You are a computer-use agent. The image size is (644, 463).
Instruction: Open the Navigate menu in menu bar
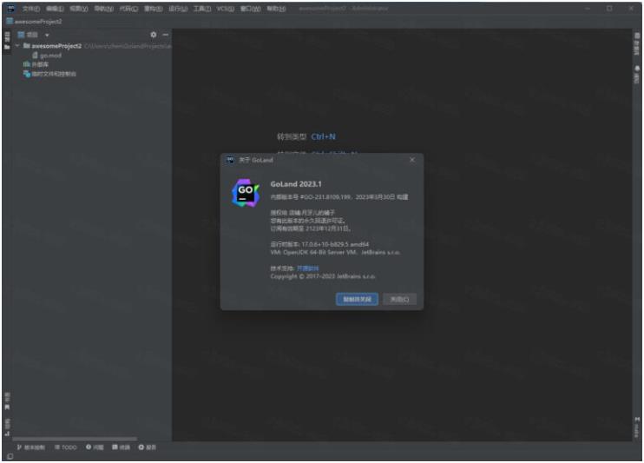[103, 9]
